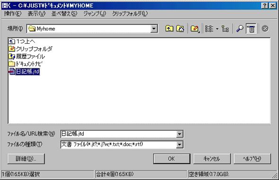Toggle the preview pane icon

click(x=251, y=29)
